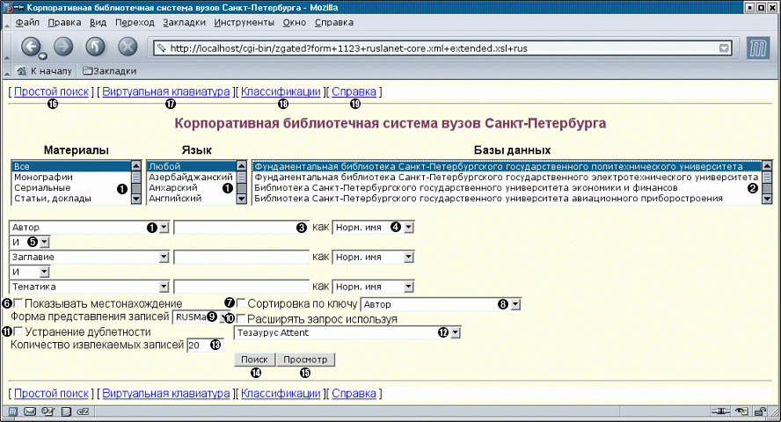Open the 'Правка' menu
The image size is (781, 422).
coord(64,22)
